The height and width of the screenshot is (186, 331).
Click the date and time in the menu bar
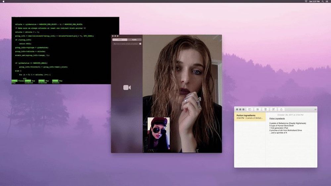tap(315, 1)
